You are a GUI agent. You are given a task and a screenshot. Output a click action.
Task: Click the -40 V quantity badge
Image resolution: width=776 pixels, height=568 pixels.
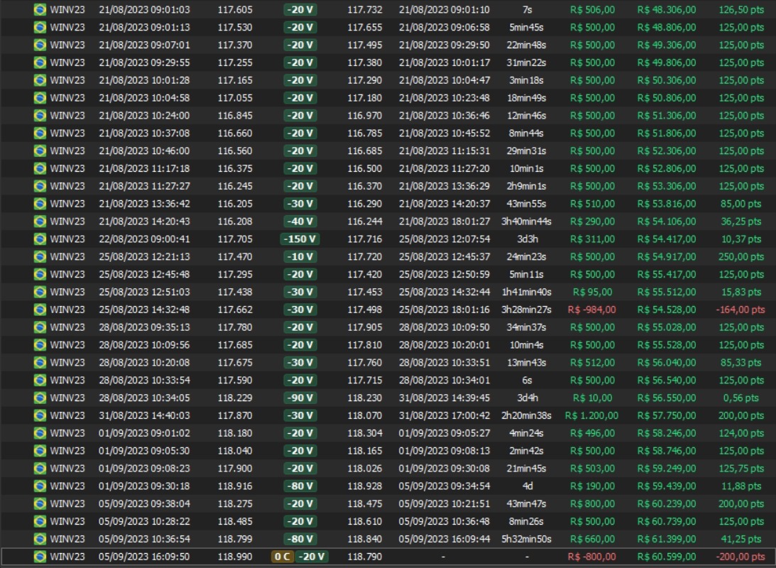[x=300, y=222]
